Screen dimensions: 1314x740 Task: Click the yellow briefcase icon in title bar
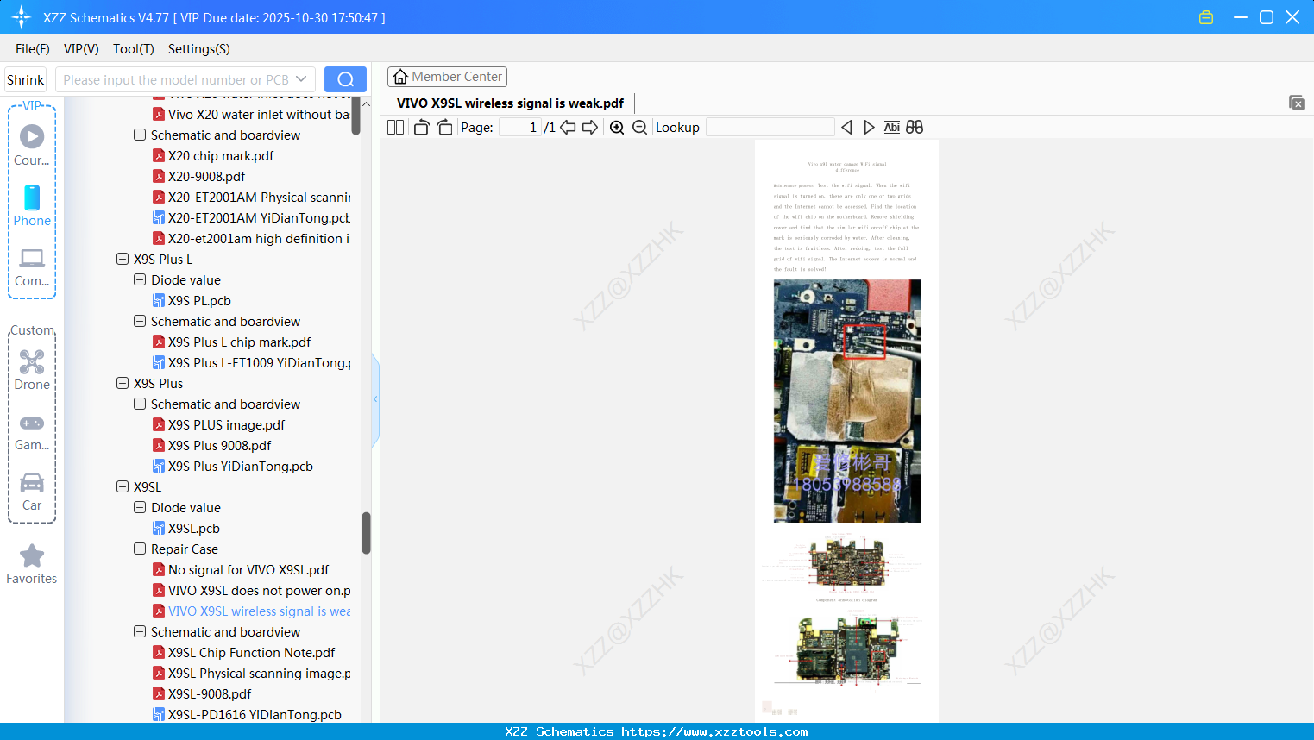(x=1206, y=17)
